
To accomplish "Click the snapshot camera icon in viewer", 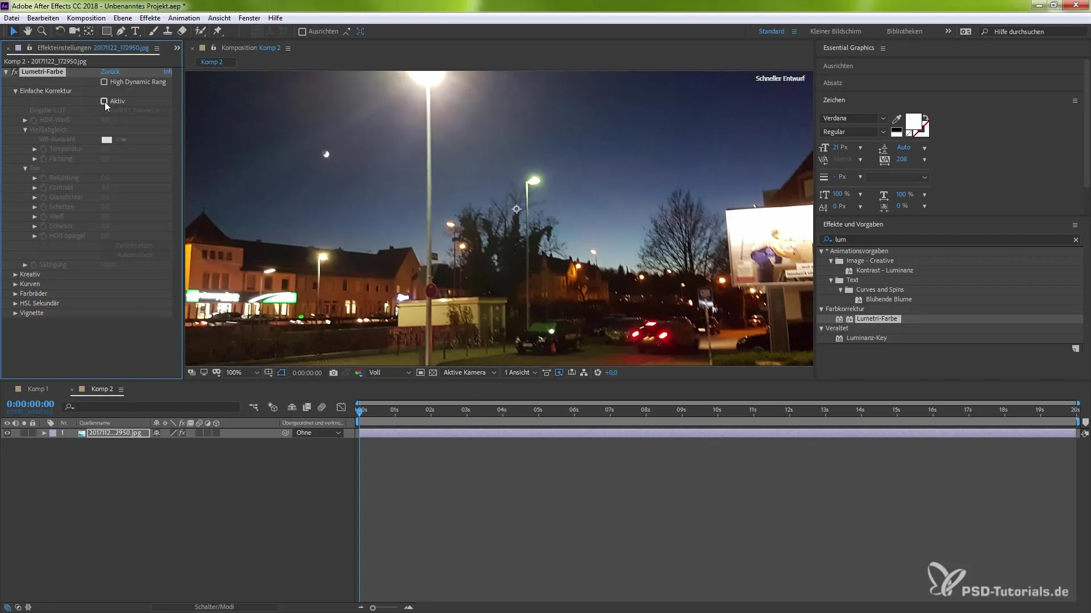I will pyautogui.click(x=334, y=373).
